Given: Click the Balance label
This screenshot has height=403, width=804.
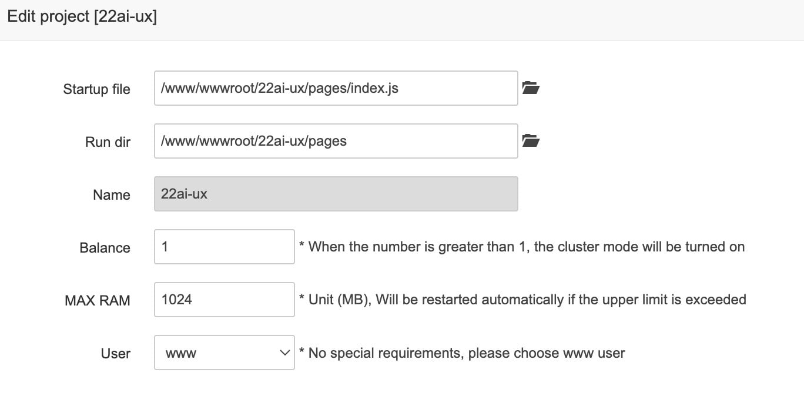Looking at the screenshot, I should 105,248.
